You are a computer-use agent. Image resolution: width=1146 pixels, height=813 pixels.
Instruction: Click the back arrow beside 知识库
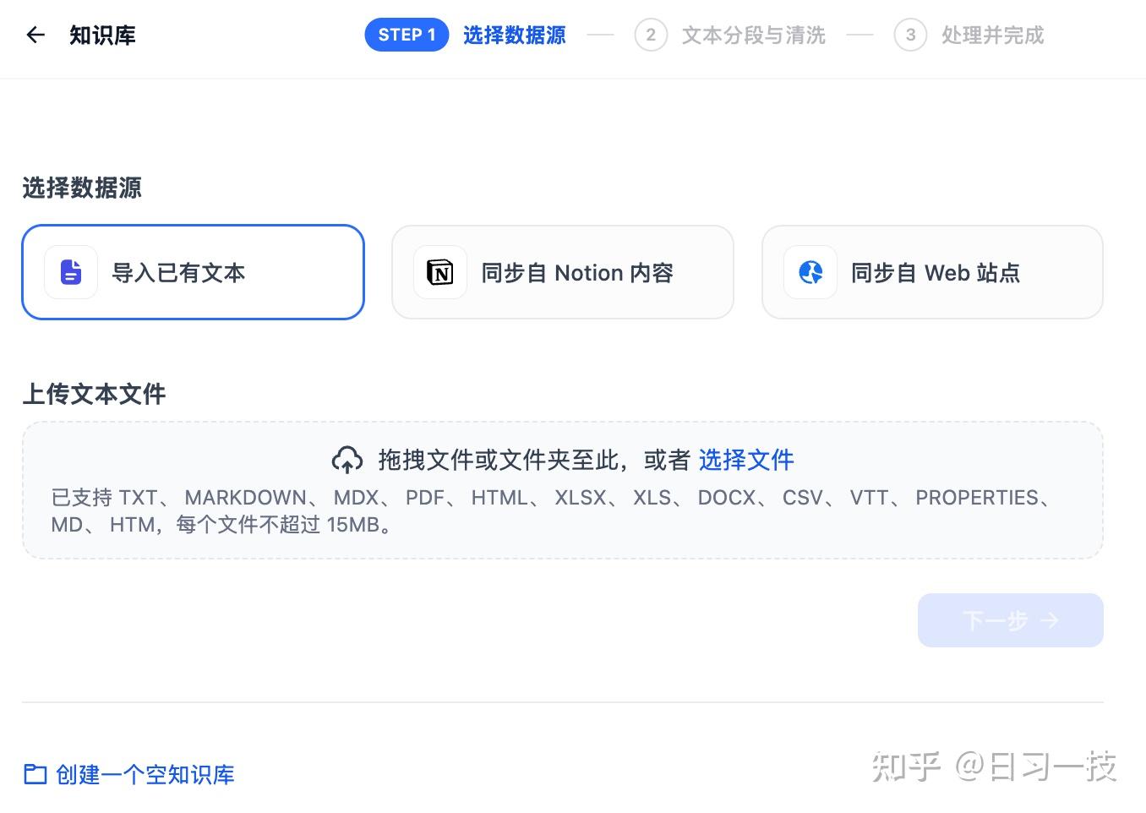coord(34,35)
